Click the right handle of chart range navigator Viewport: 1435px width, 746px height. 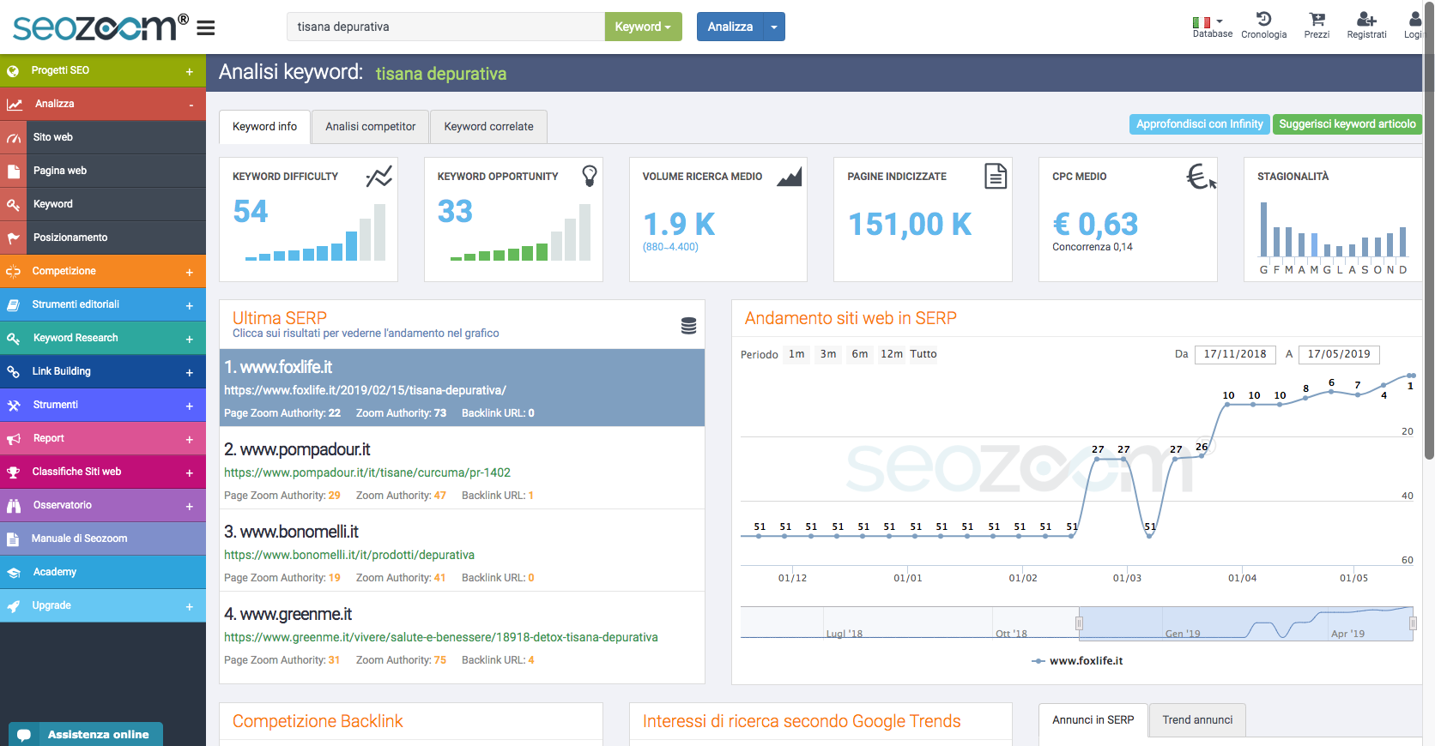coord(1413,623)
